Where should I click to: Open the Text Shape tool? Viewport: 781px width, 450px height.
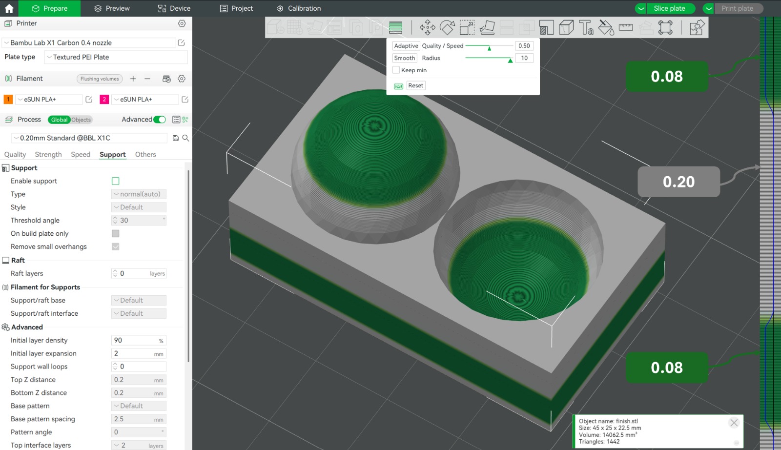[586, 28]
